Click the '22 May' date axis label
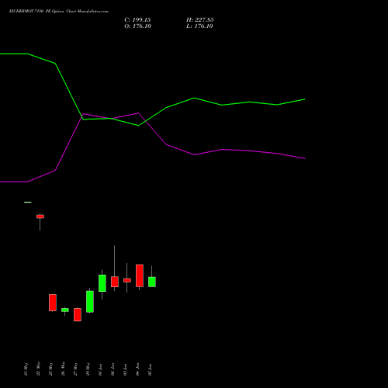Image resolution: width=388 pixels, height=388 pixels. point(38,369)
